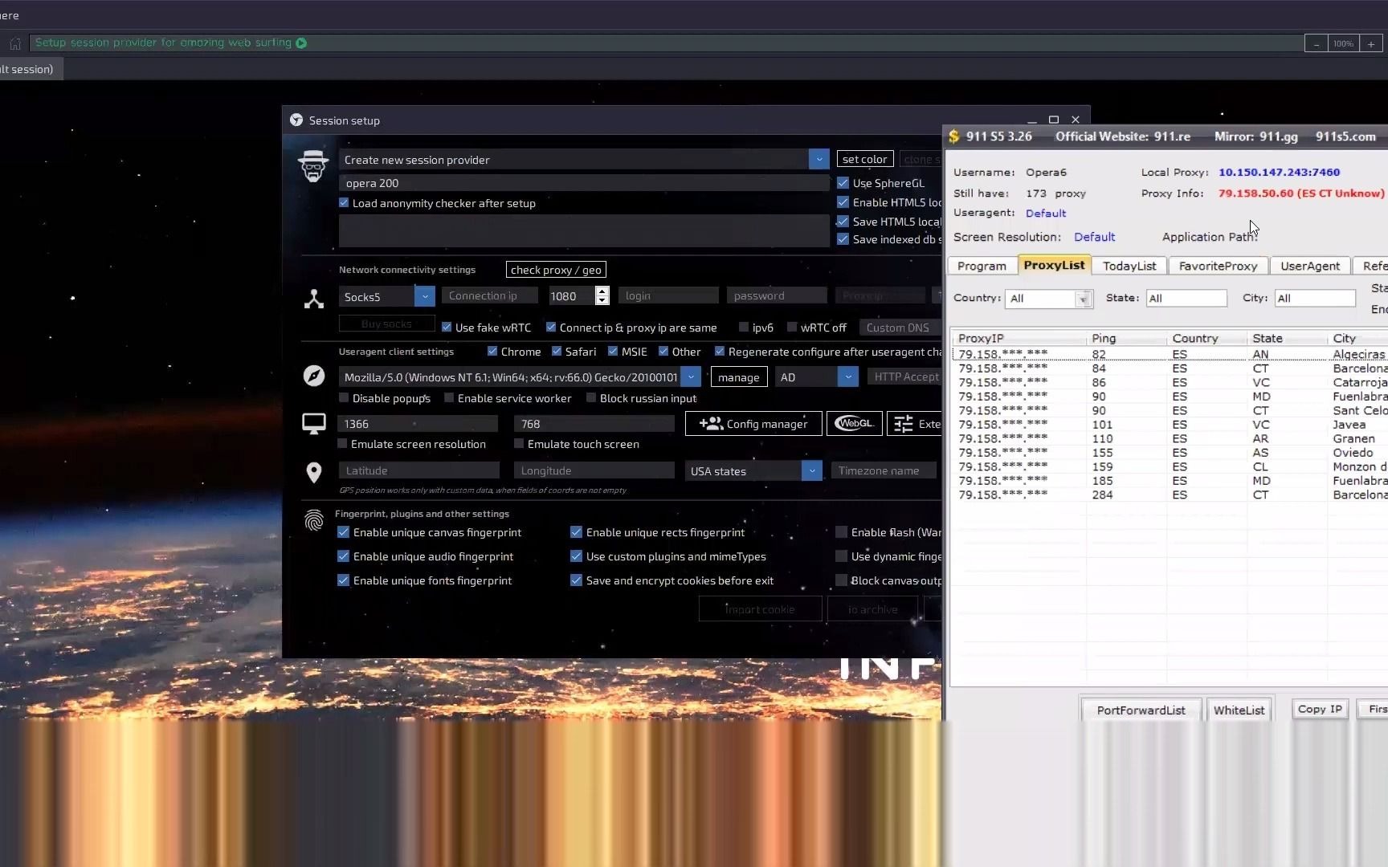
Task: Click the Latitude input field
Action: (419, 470)
